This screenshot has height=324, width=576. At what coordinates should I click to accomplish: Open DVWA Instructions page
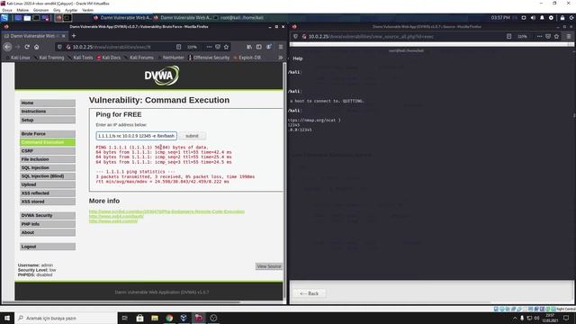click(x=48, y=112)
